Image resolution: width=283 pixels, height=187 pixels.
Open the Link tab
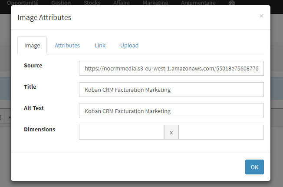(x=100, y=45)
